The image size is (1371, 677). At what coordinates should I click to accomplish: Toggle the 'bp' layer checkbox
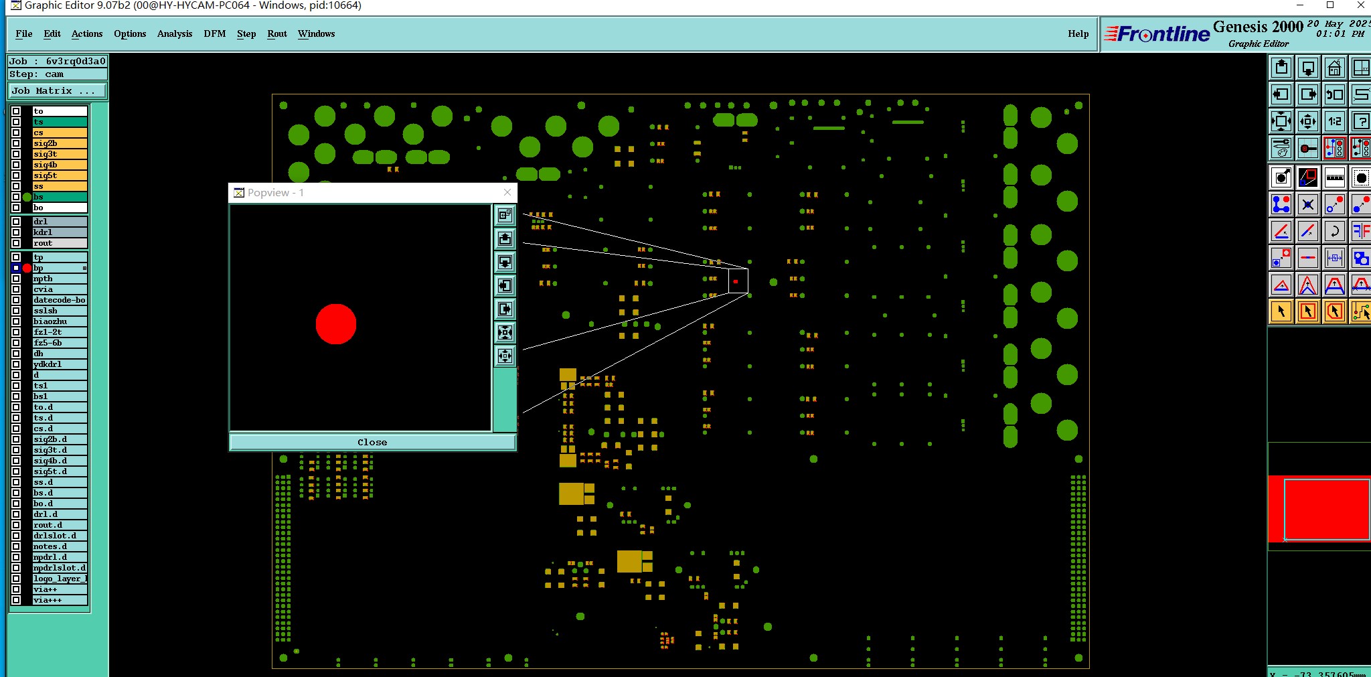click(16, 268)
